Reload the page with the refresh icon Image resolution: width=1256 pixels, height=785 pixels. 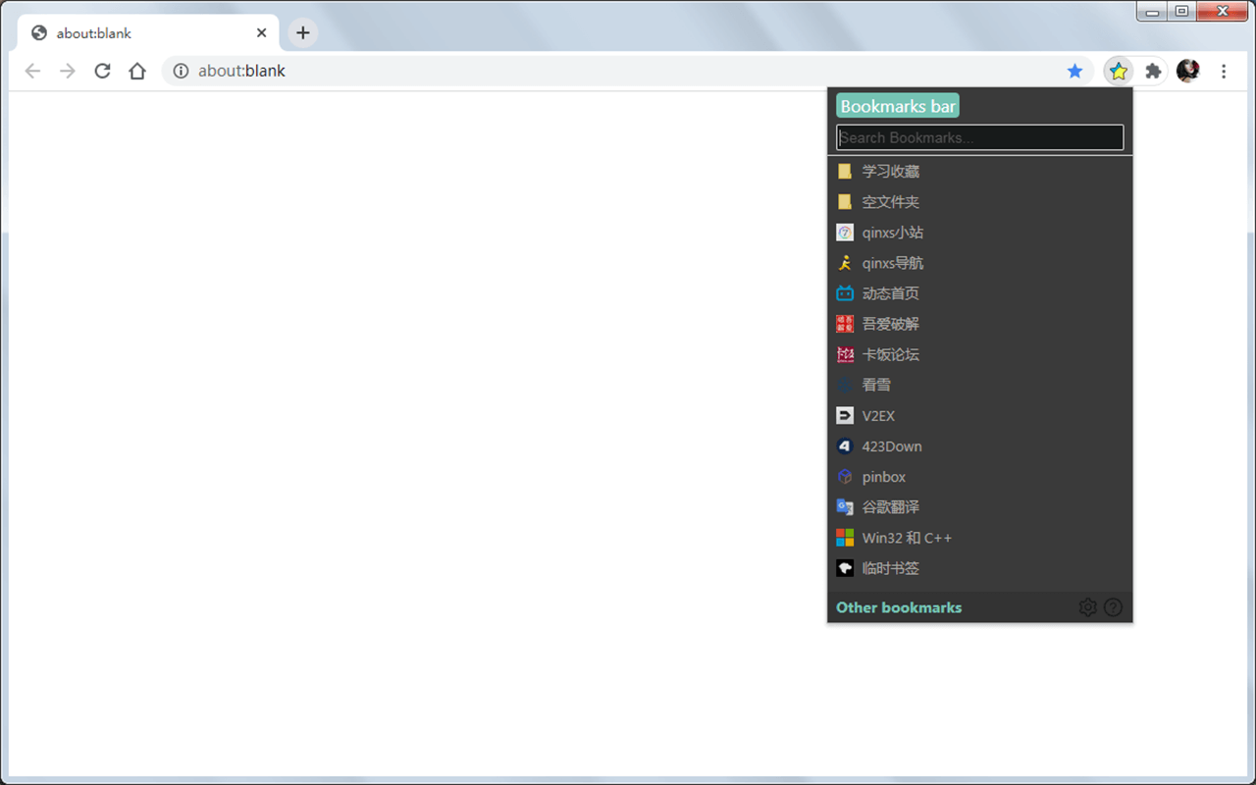[102, 71]
